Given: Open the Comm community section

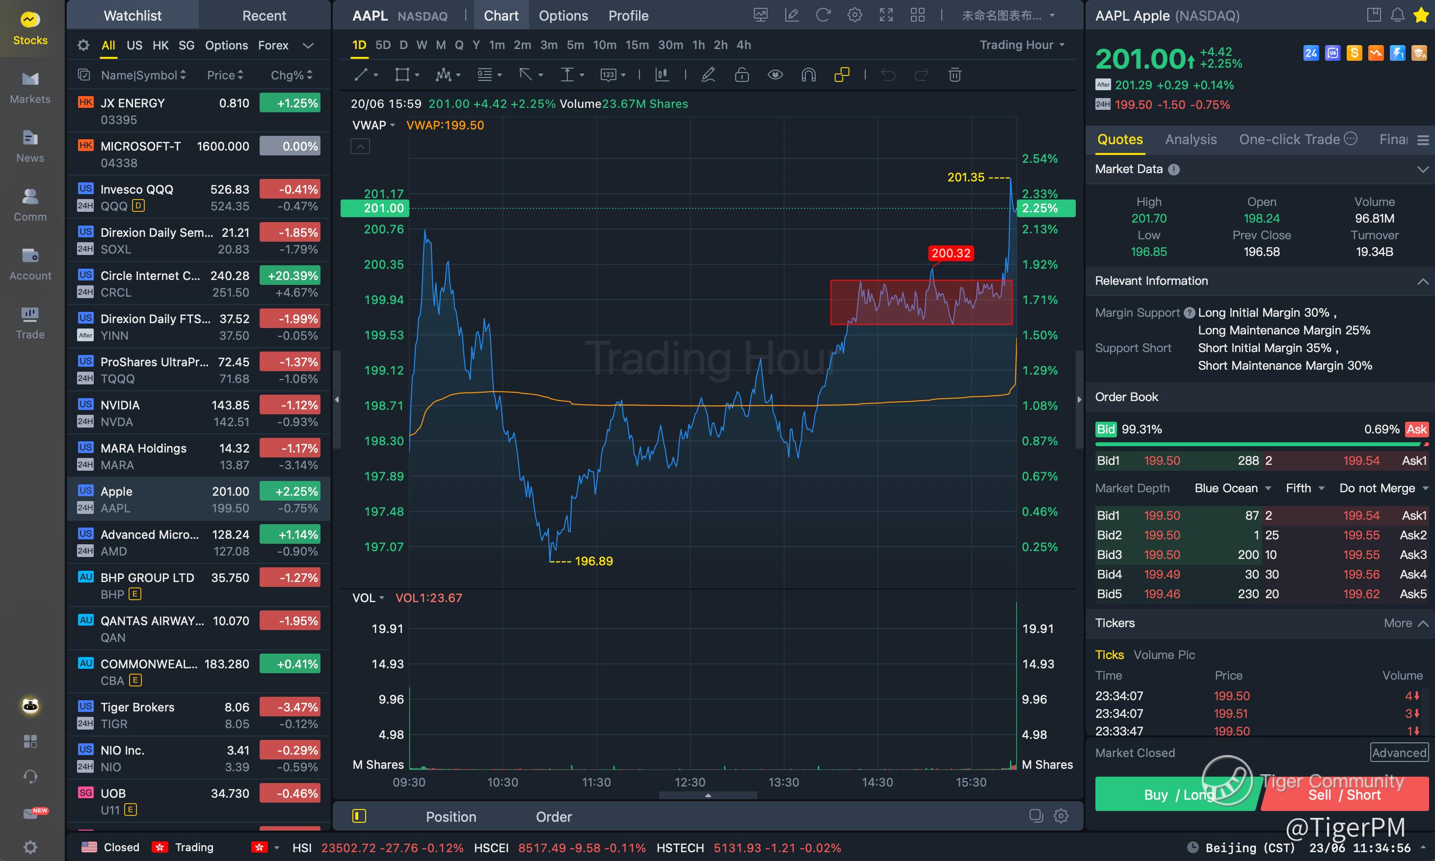Looking at the screenshot, I should [x=30, y=205].
